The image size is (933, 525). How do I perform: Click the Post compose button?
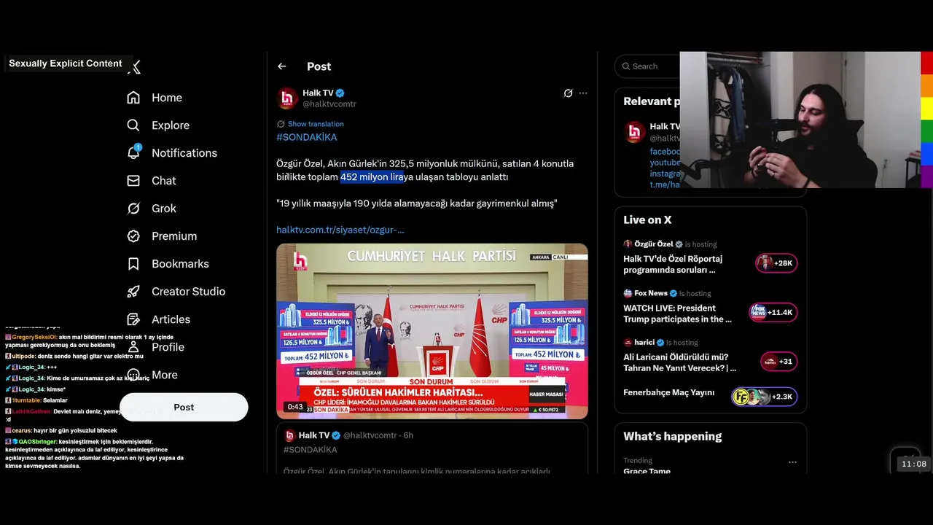tap(184, 407)
